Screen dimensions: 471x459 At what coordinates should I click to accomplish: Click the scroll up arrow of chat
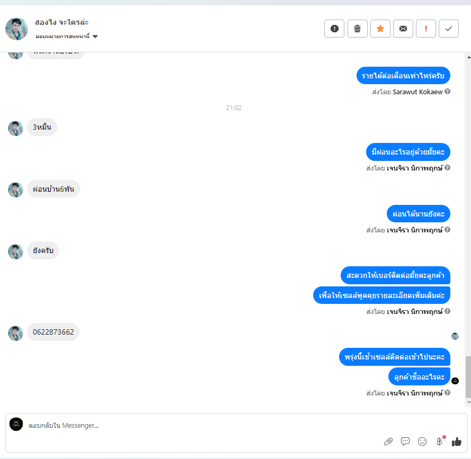pyautogui.click(x=468, y=57)
